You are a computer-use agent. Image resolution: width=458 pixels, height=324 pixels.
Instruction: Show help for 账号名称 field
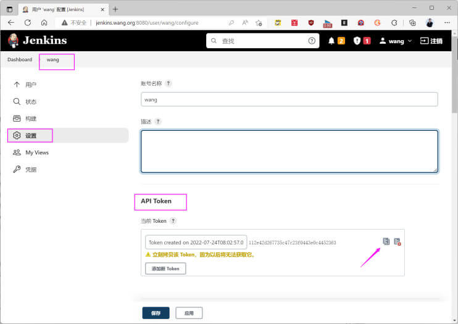tap(169, 83)
